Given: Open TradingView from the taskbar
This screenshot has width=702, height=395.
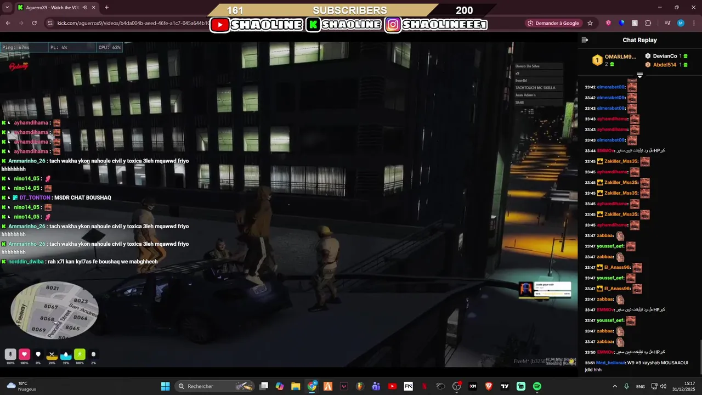Looking at the screenshot, I should click(505, 386).
